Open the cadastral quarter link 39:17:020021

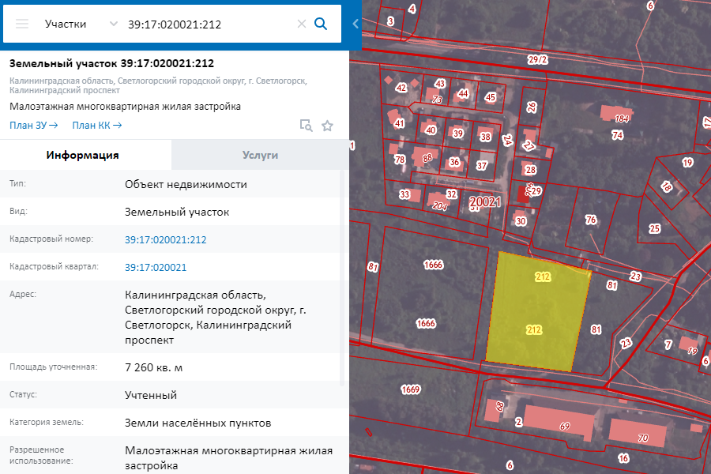point(158,267)
